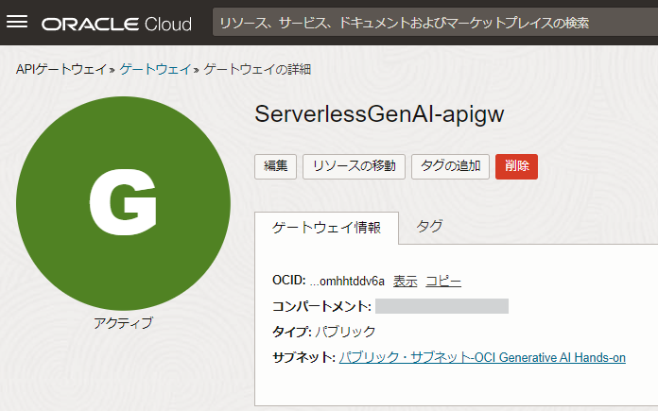Show the full OCID via 表示 link

[x=405, y=281]
